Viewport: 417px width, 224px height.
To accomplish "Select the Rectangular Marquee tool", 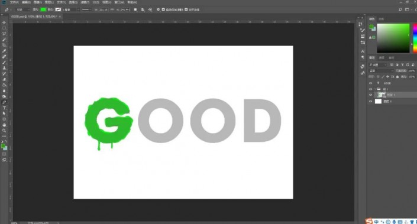I will (4, 28).
